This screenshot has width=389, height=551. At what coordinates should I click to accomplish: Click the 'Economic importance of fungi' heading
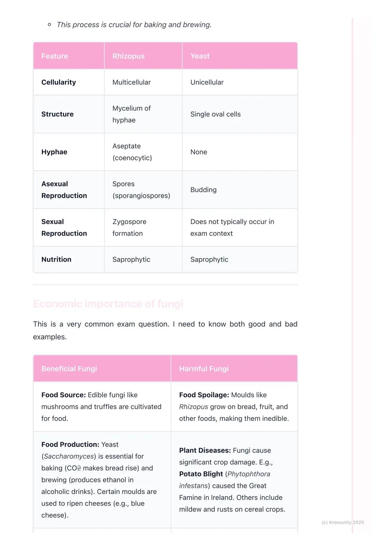pos(108,304)
